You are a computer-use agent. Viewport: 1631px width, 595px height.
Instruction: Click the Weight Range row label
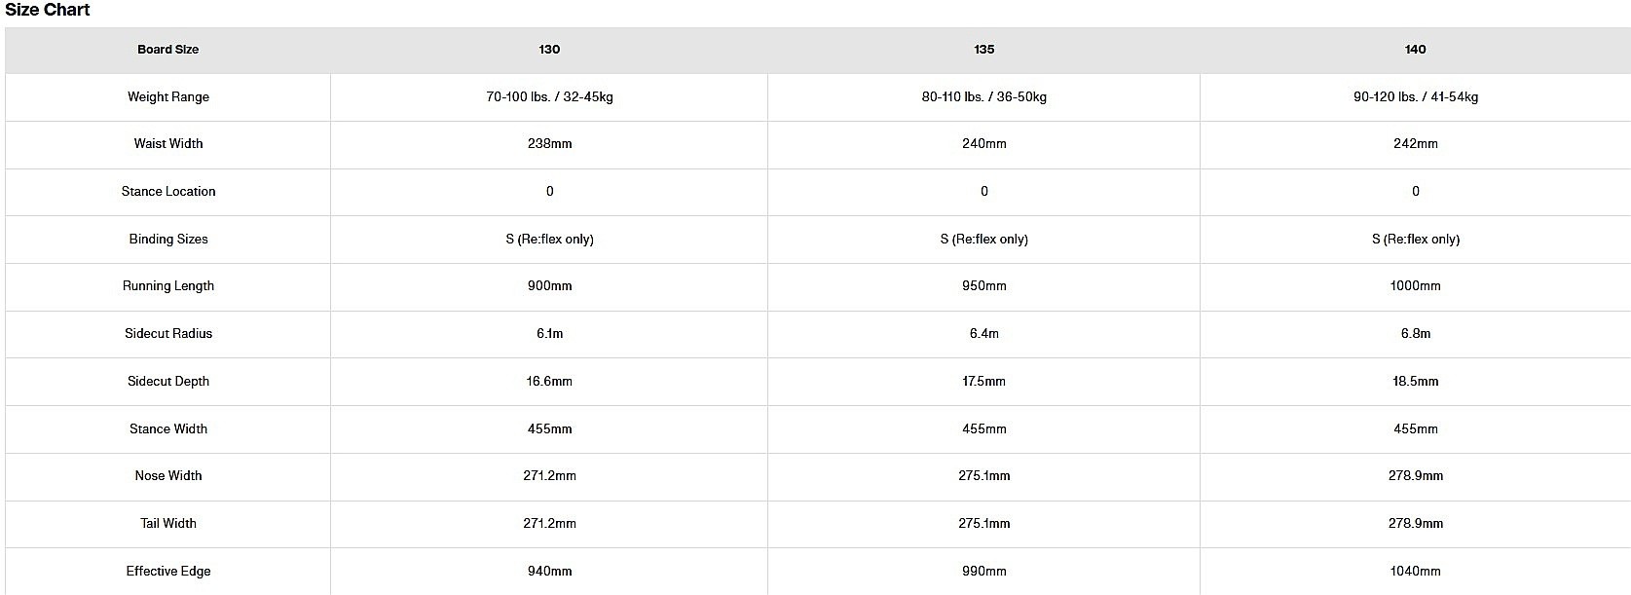point(167,97)
